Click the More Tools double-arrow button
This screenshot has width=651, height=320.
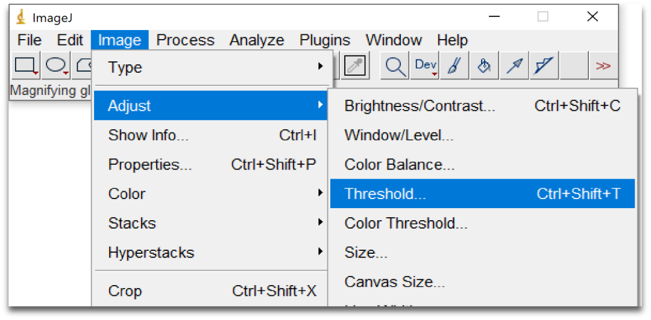pos(603,66)
